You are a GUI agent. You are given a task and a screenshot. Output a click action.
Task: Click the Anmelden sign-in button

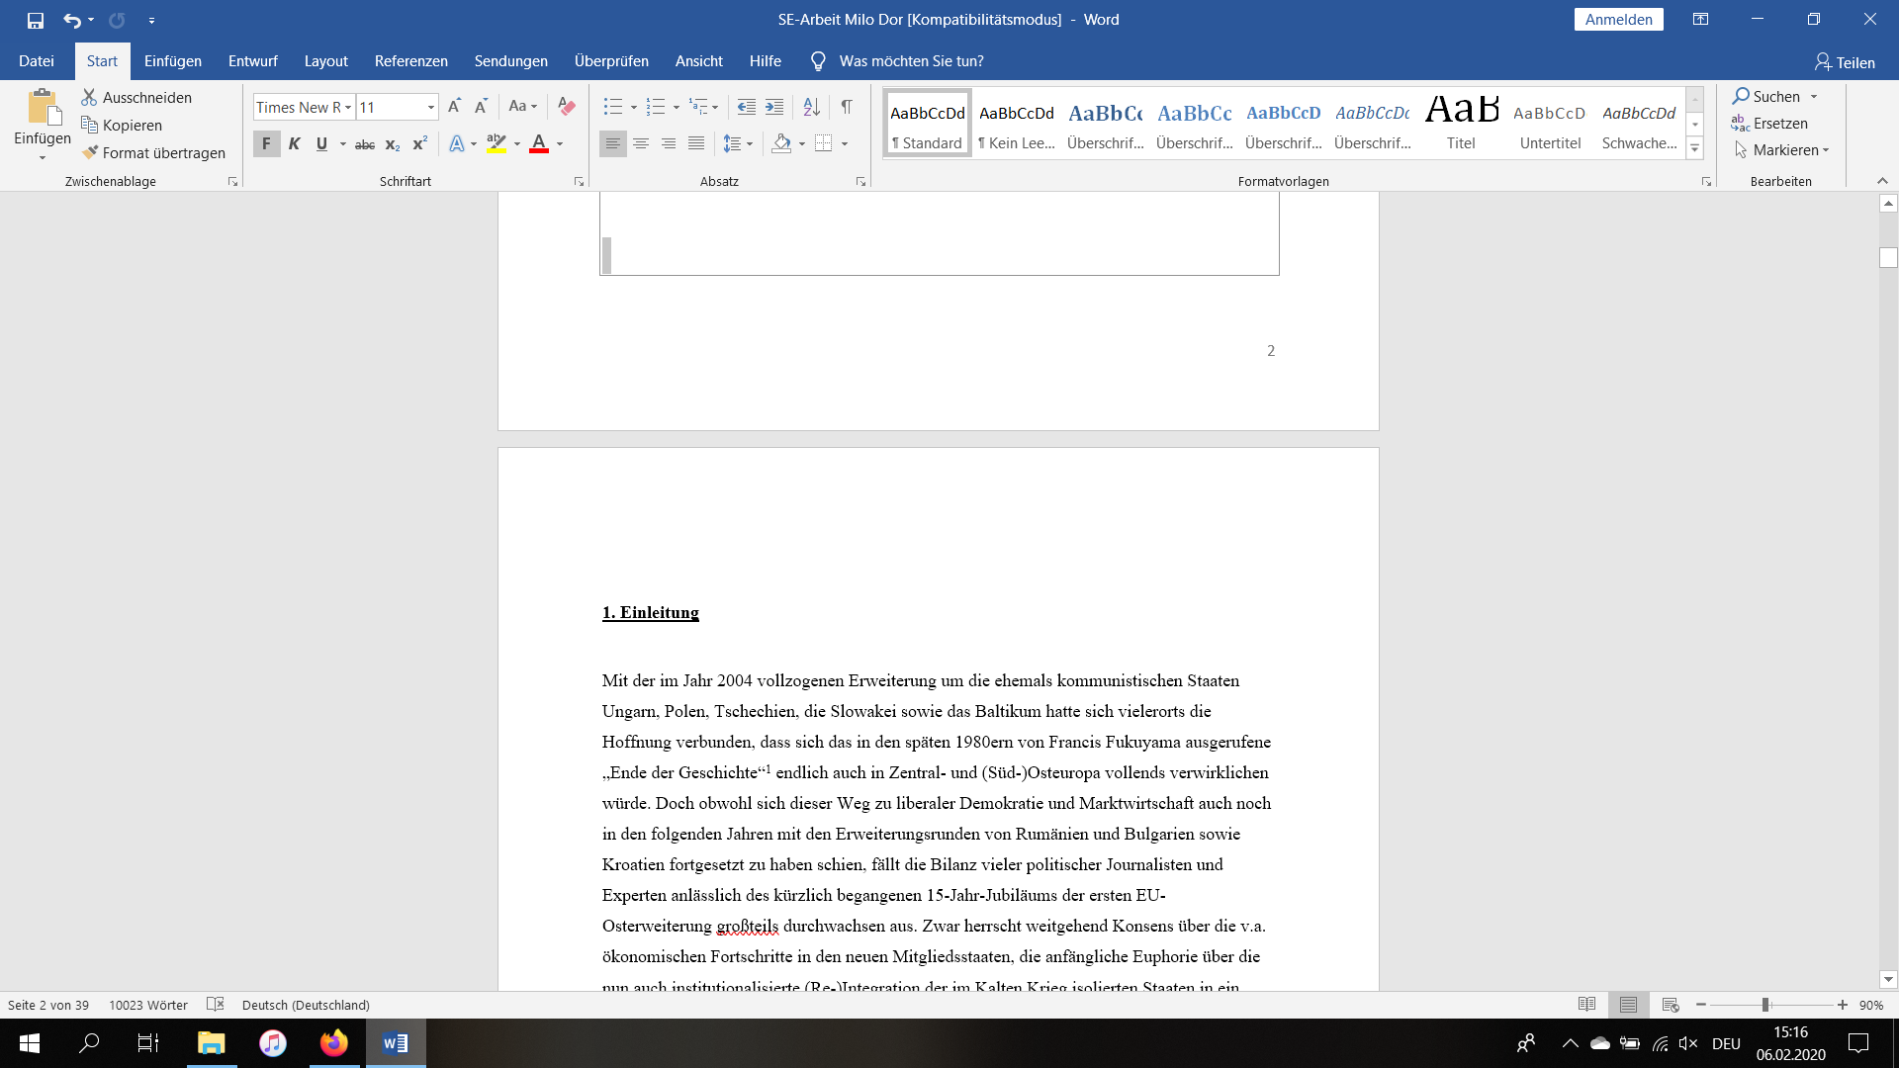pyautogui.click(x=1618, y=20)
